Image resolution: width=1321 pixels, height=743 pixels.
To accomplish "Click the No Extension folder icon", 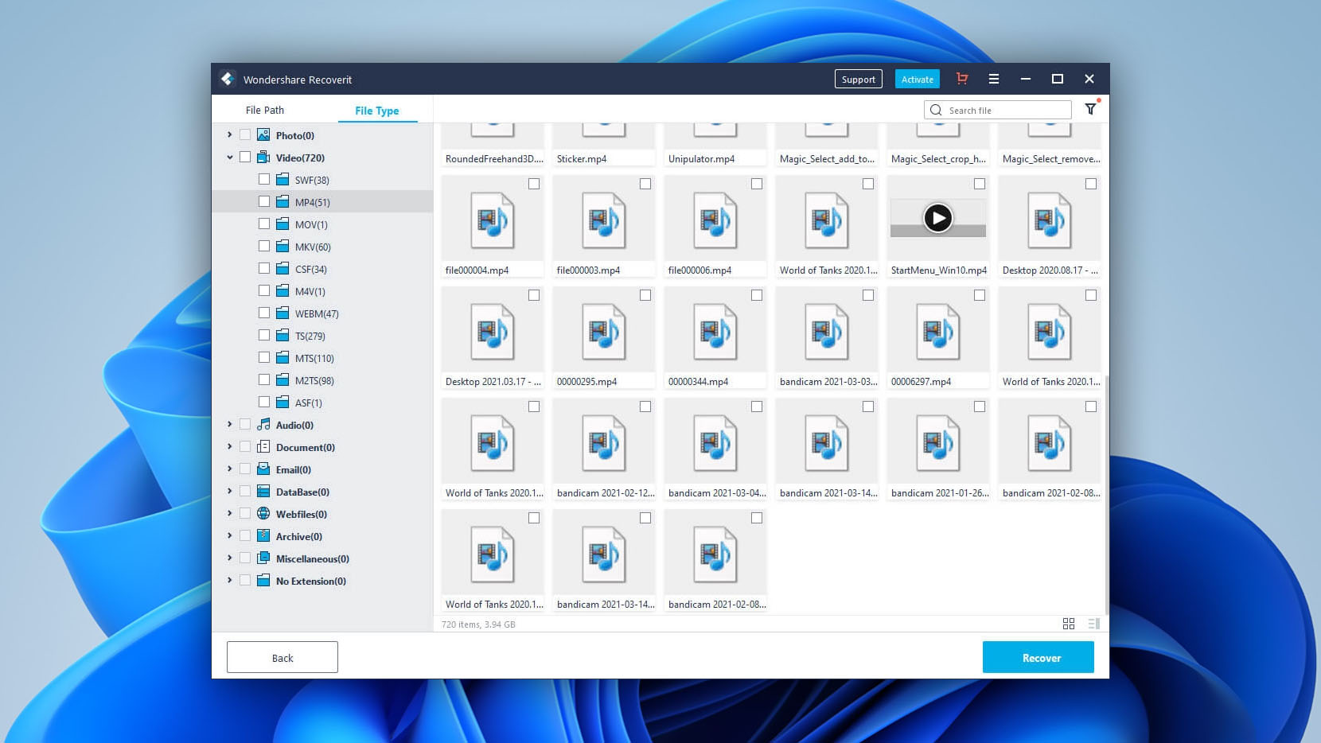I will point(263,581).
